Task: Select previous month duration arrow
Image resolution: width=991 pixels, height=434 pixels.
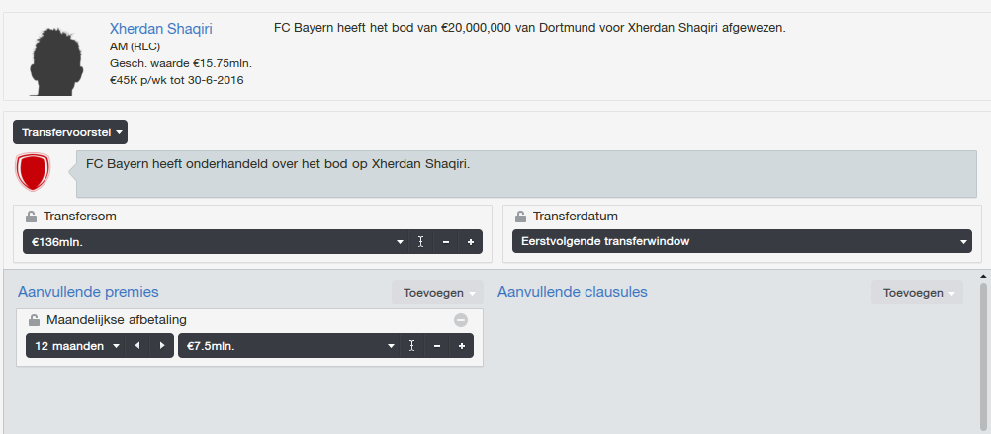Action: tap(137, 346)
